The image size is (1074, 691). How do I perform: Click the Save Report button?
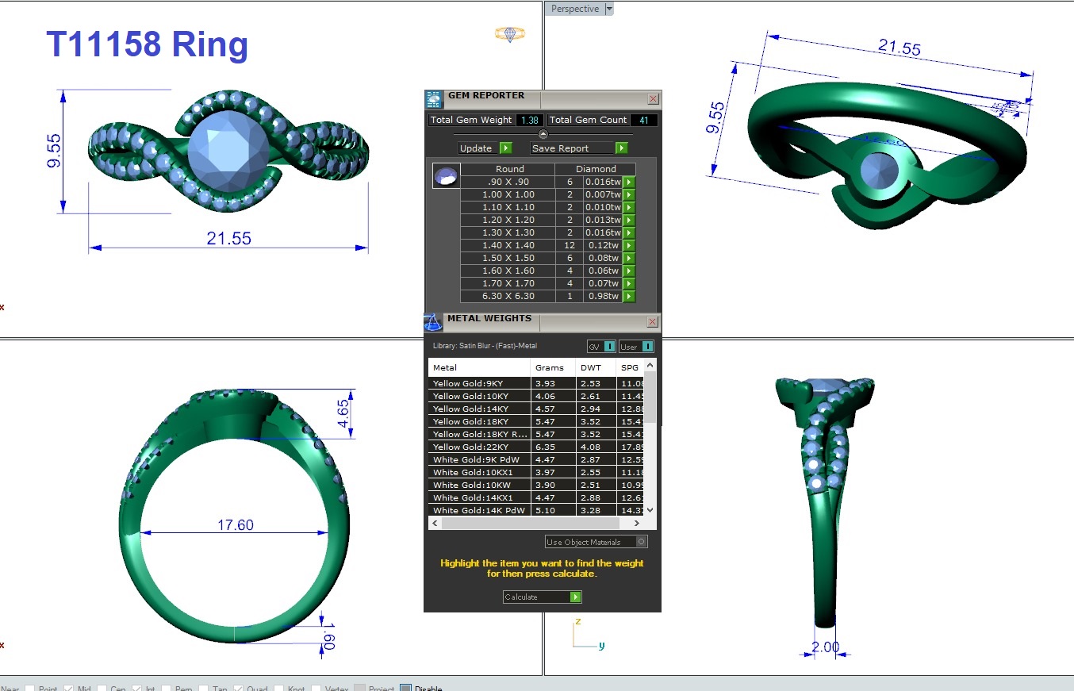578,148
